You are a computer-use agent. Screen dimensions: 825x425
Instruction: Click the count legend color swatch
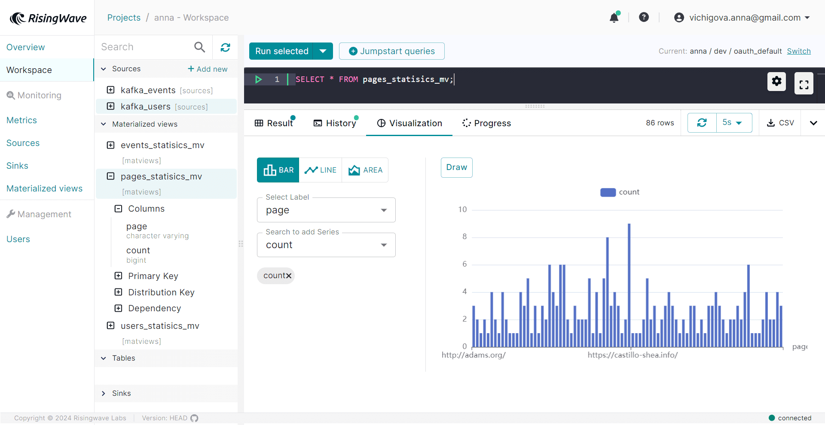[608, 192]
